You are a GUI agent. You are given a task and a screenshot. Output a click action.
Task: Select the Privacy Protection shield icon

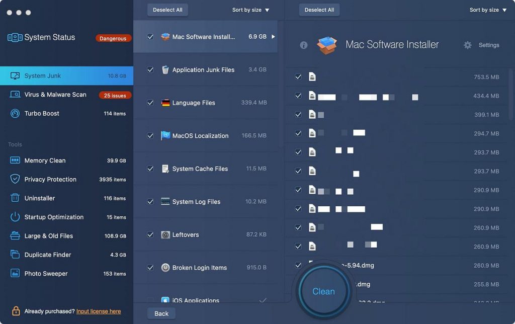15,179
